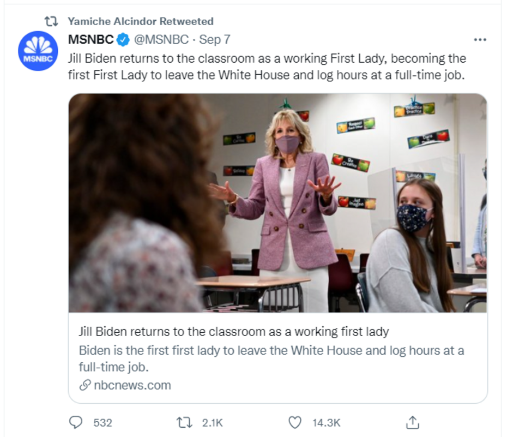Open the Yamiche Alcindor Retweeted link

tap(140, 21)
